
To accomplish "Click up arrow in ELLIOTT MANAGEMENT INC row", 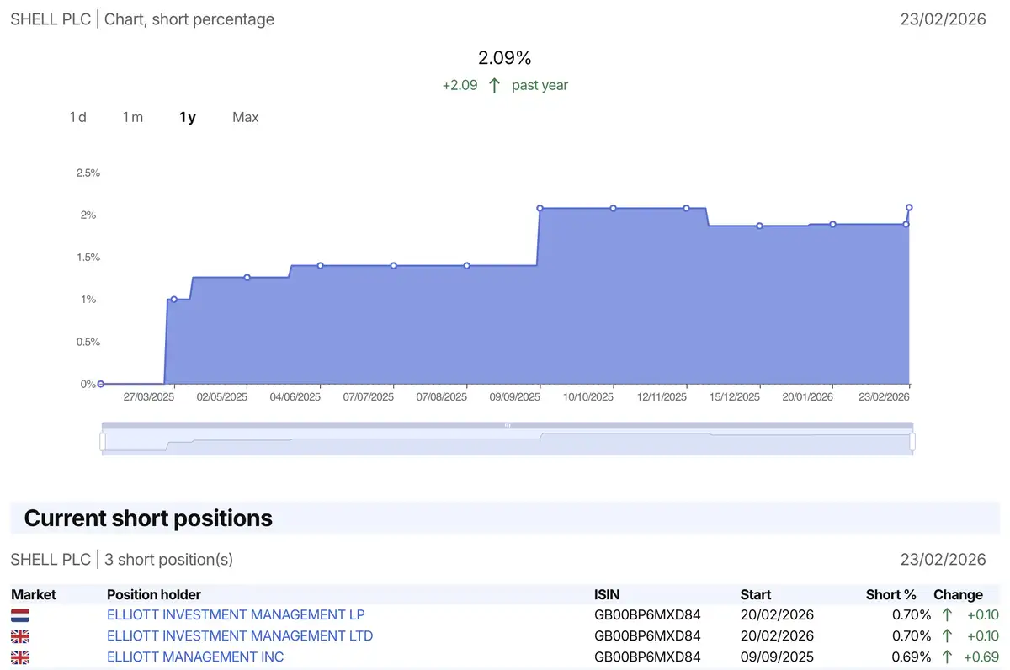I will 947,657.
